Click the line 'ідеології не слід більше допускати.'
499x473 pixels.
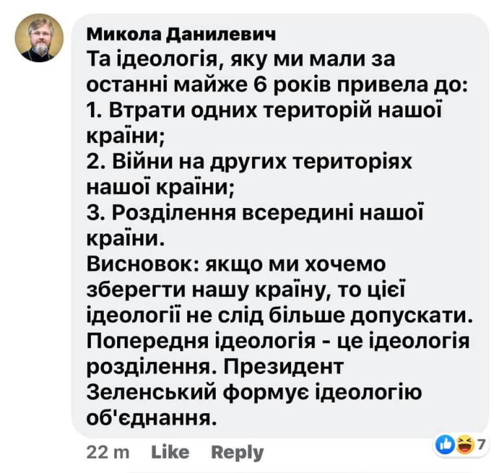[x=280, y=315]
